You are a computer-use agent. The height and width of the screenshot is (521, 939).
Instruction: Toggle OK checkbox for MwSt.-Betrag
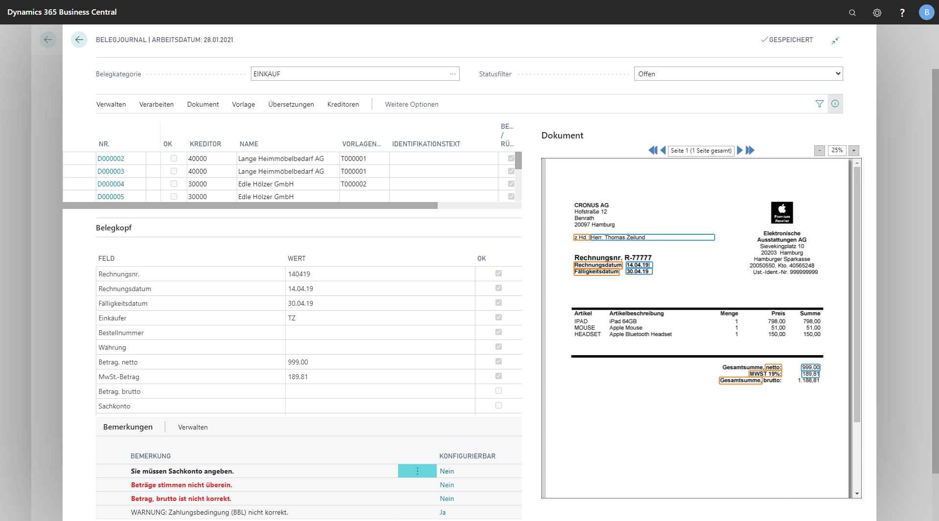tap(498, 376)
